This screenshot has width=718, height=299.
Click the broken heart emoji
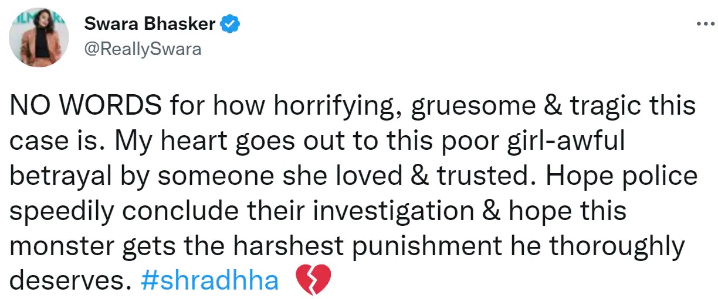[313, 281]
